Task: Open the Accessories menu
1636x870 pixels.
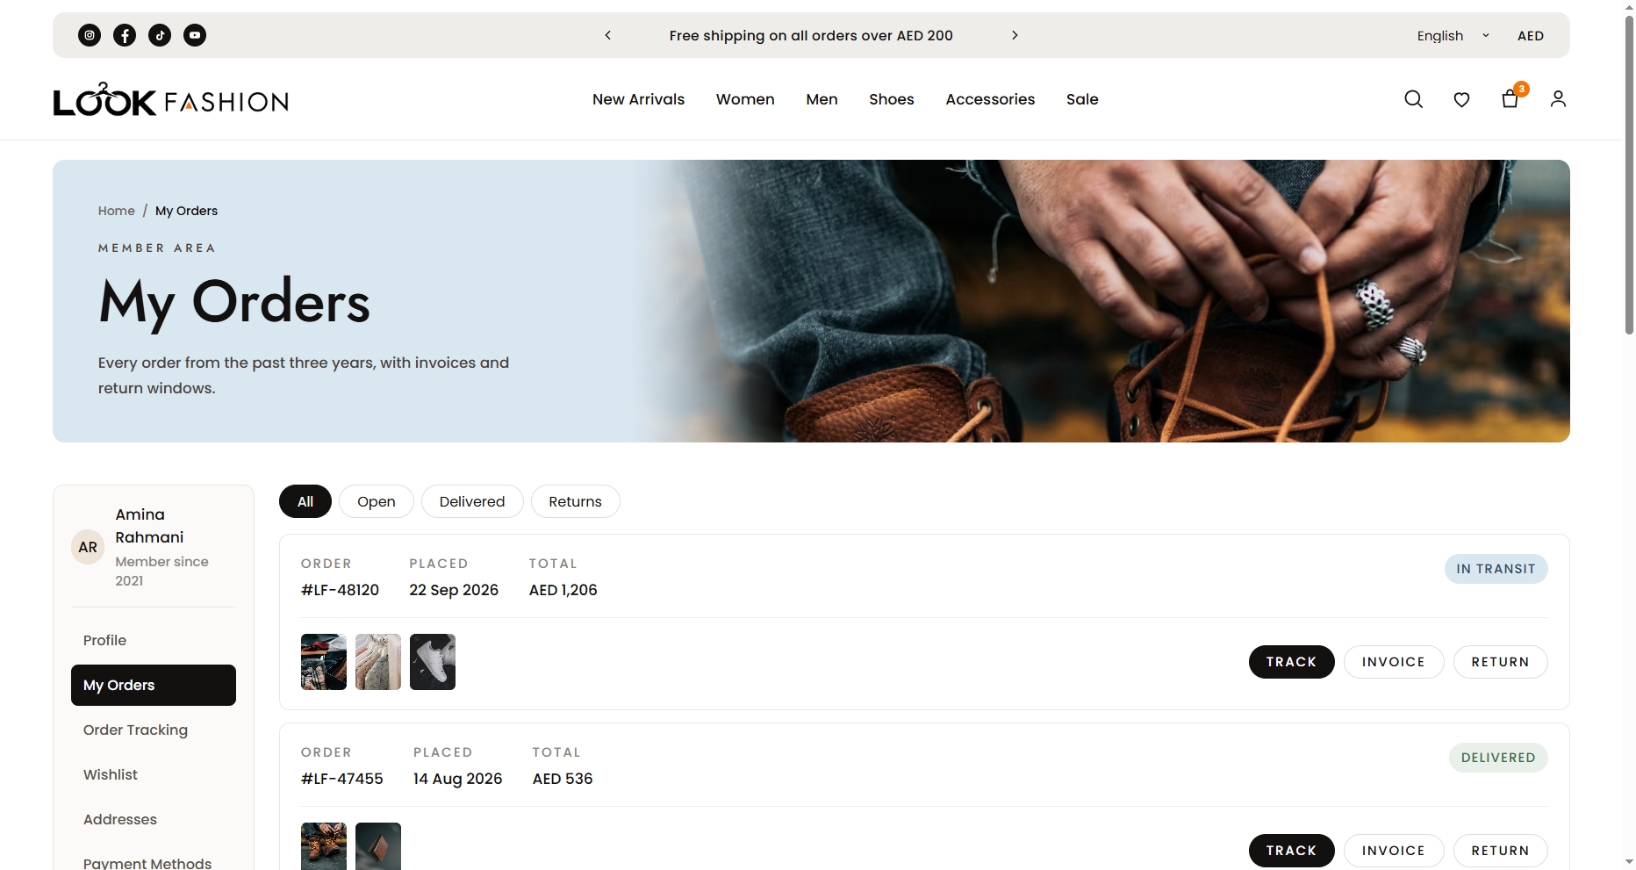Action: click(990, 99)
